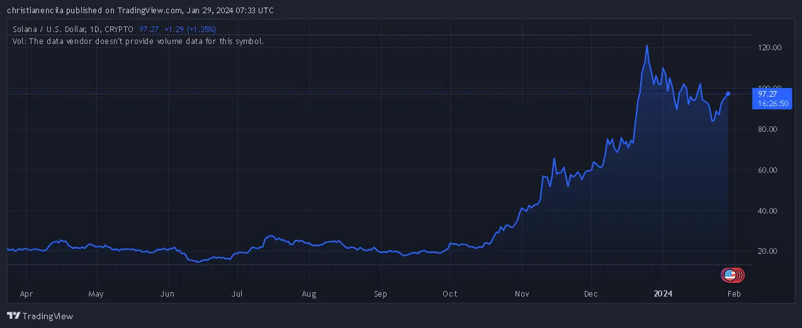The width and height of the screenshot is (802, 328).
Task: Click the 'Jun' time axis label
Action: click(167, 293)
